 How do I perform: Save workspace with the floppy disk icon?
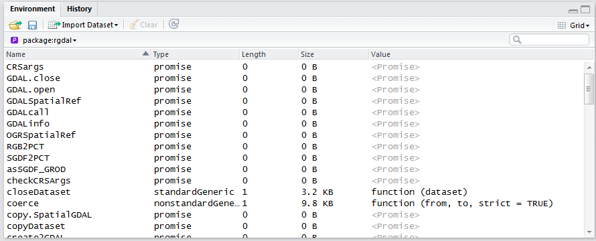(33, 25)
